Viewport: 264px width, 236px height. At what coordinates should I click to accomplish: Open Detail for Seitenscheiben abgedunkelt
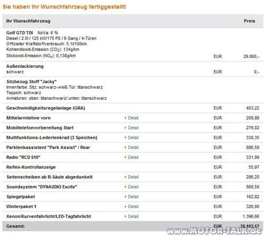(x=133, y=177)
